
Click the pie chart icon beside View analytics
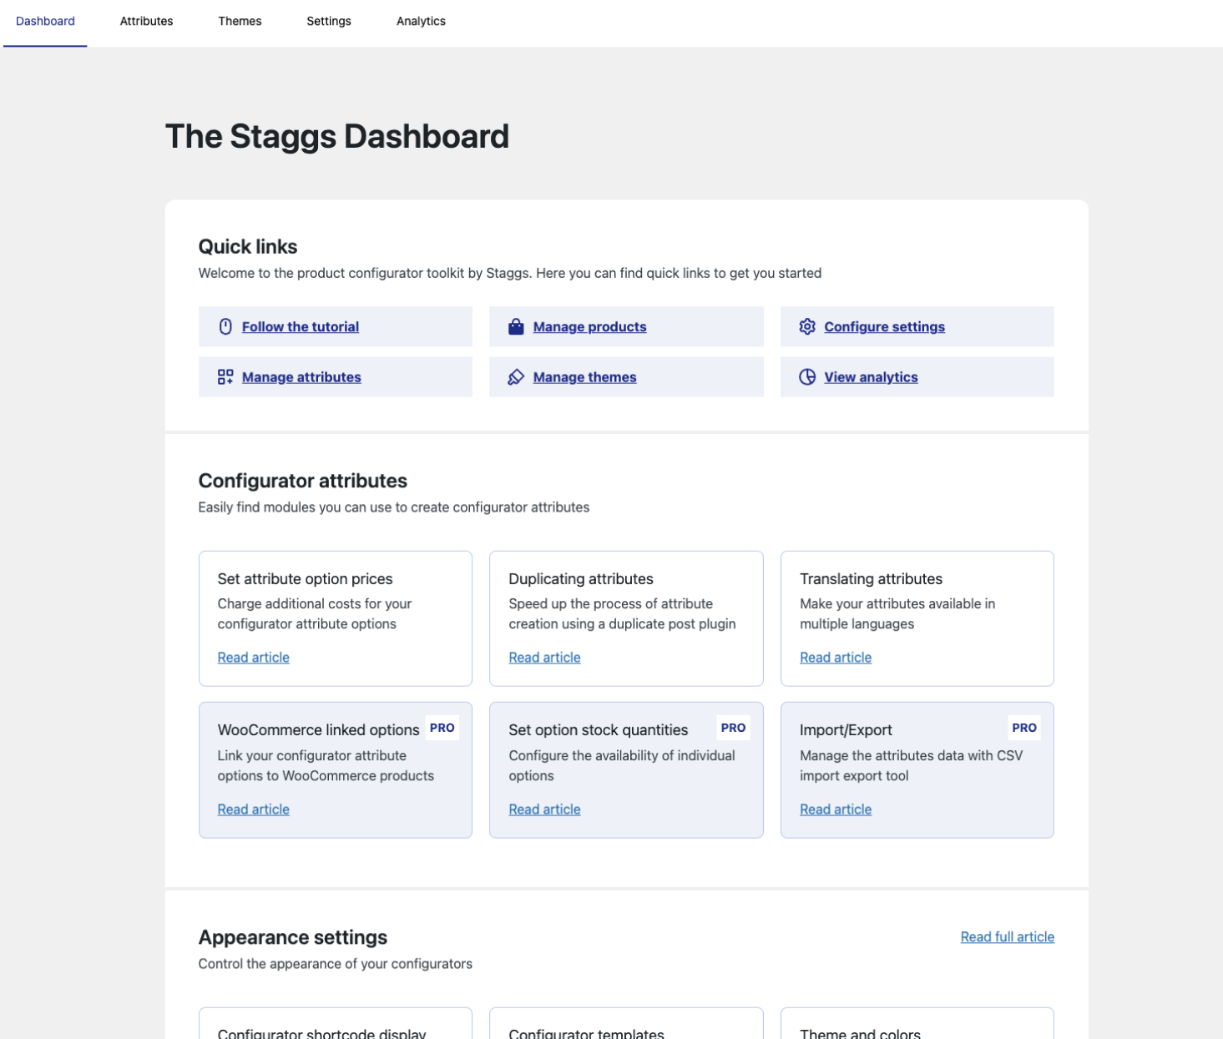(x=807, y=376)
